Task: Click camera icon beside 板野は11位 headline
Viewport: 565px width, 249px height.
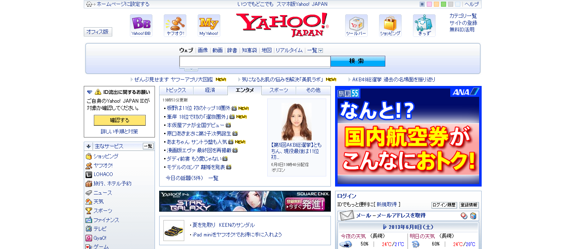Action: (x=235, y=108)
